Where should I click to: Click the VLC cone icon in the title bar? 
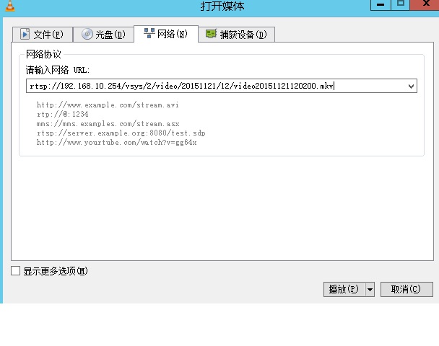click(10, 6)
